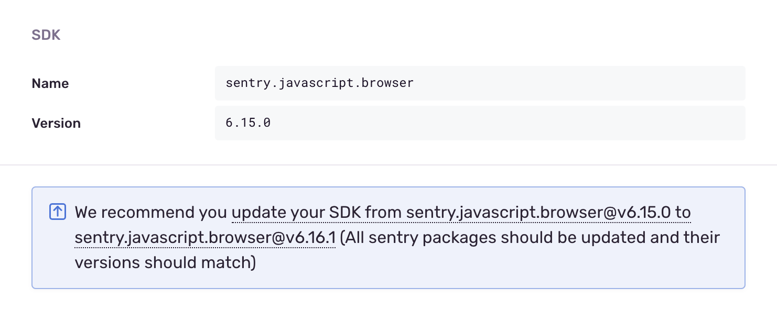
Task: Click inside the Name value box
Action: (x=480, y=83)
